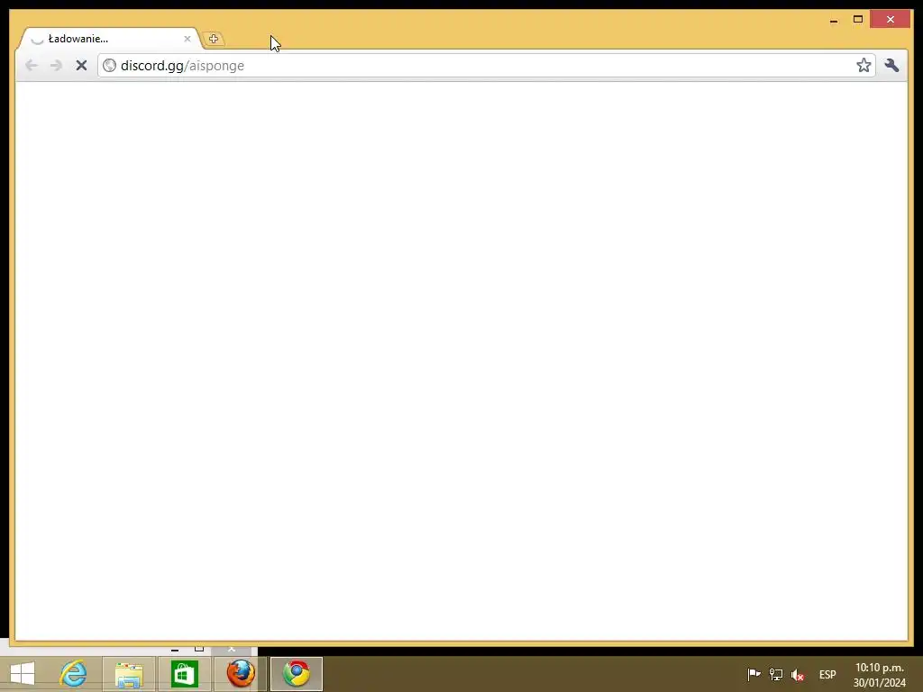This screenshot has height=692, width=923.
Task: Click Chrome icon in the taskbar
Action: coord(296,674)
